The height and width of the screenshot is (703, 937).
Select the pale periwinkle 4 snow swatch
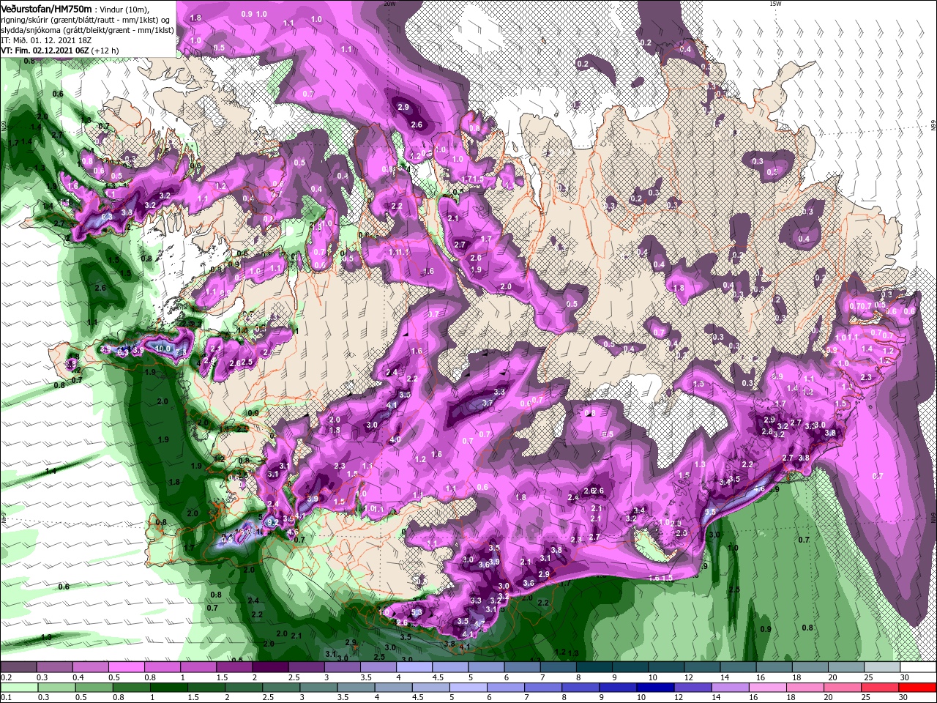(x=414, y=667)
